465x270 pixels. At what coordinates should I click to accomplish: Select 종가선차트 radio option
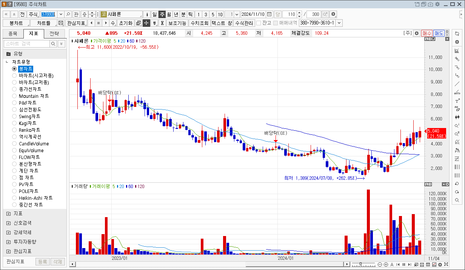tap(14, 89)
